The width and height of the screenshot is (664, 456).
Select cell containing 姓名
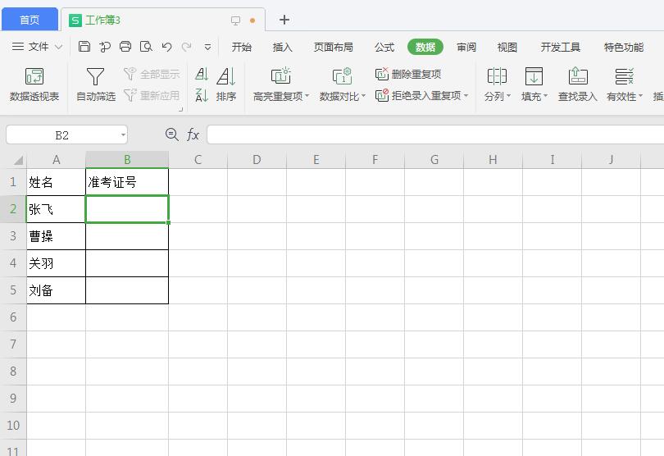click(56, 182)
